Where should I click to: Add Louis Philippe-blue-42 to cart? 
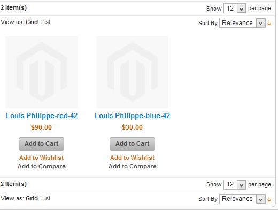pos(132,144)
